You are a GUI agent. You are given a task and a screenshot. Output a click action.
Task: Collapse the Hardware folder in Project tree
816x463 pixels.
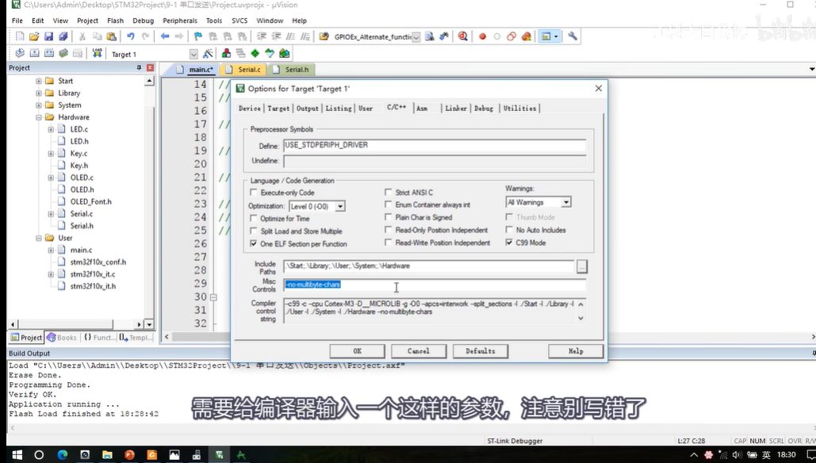pyautogui.click(x=39, y=117)
